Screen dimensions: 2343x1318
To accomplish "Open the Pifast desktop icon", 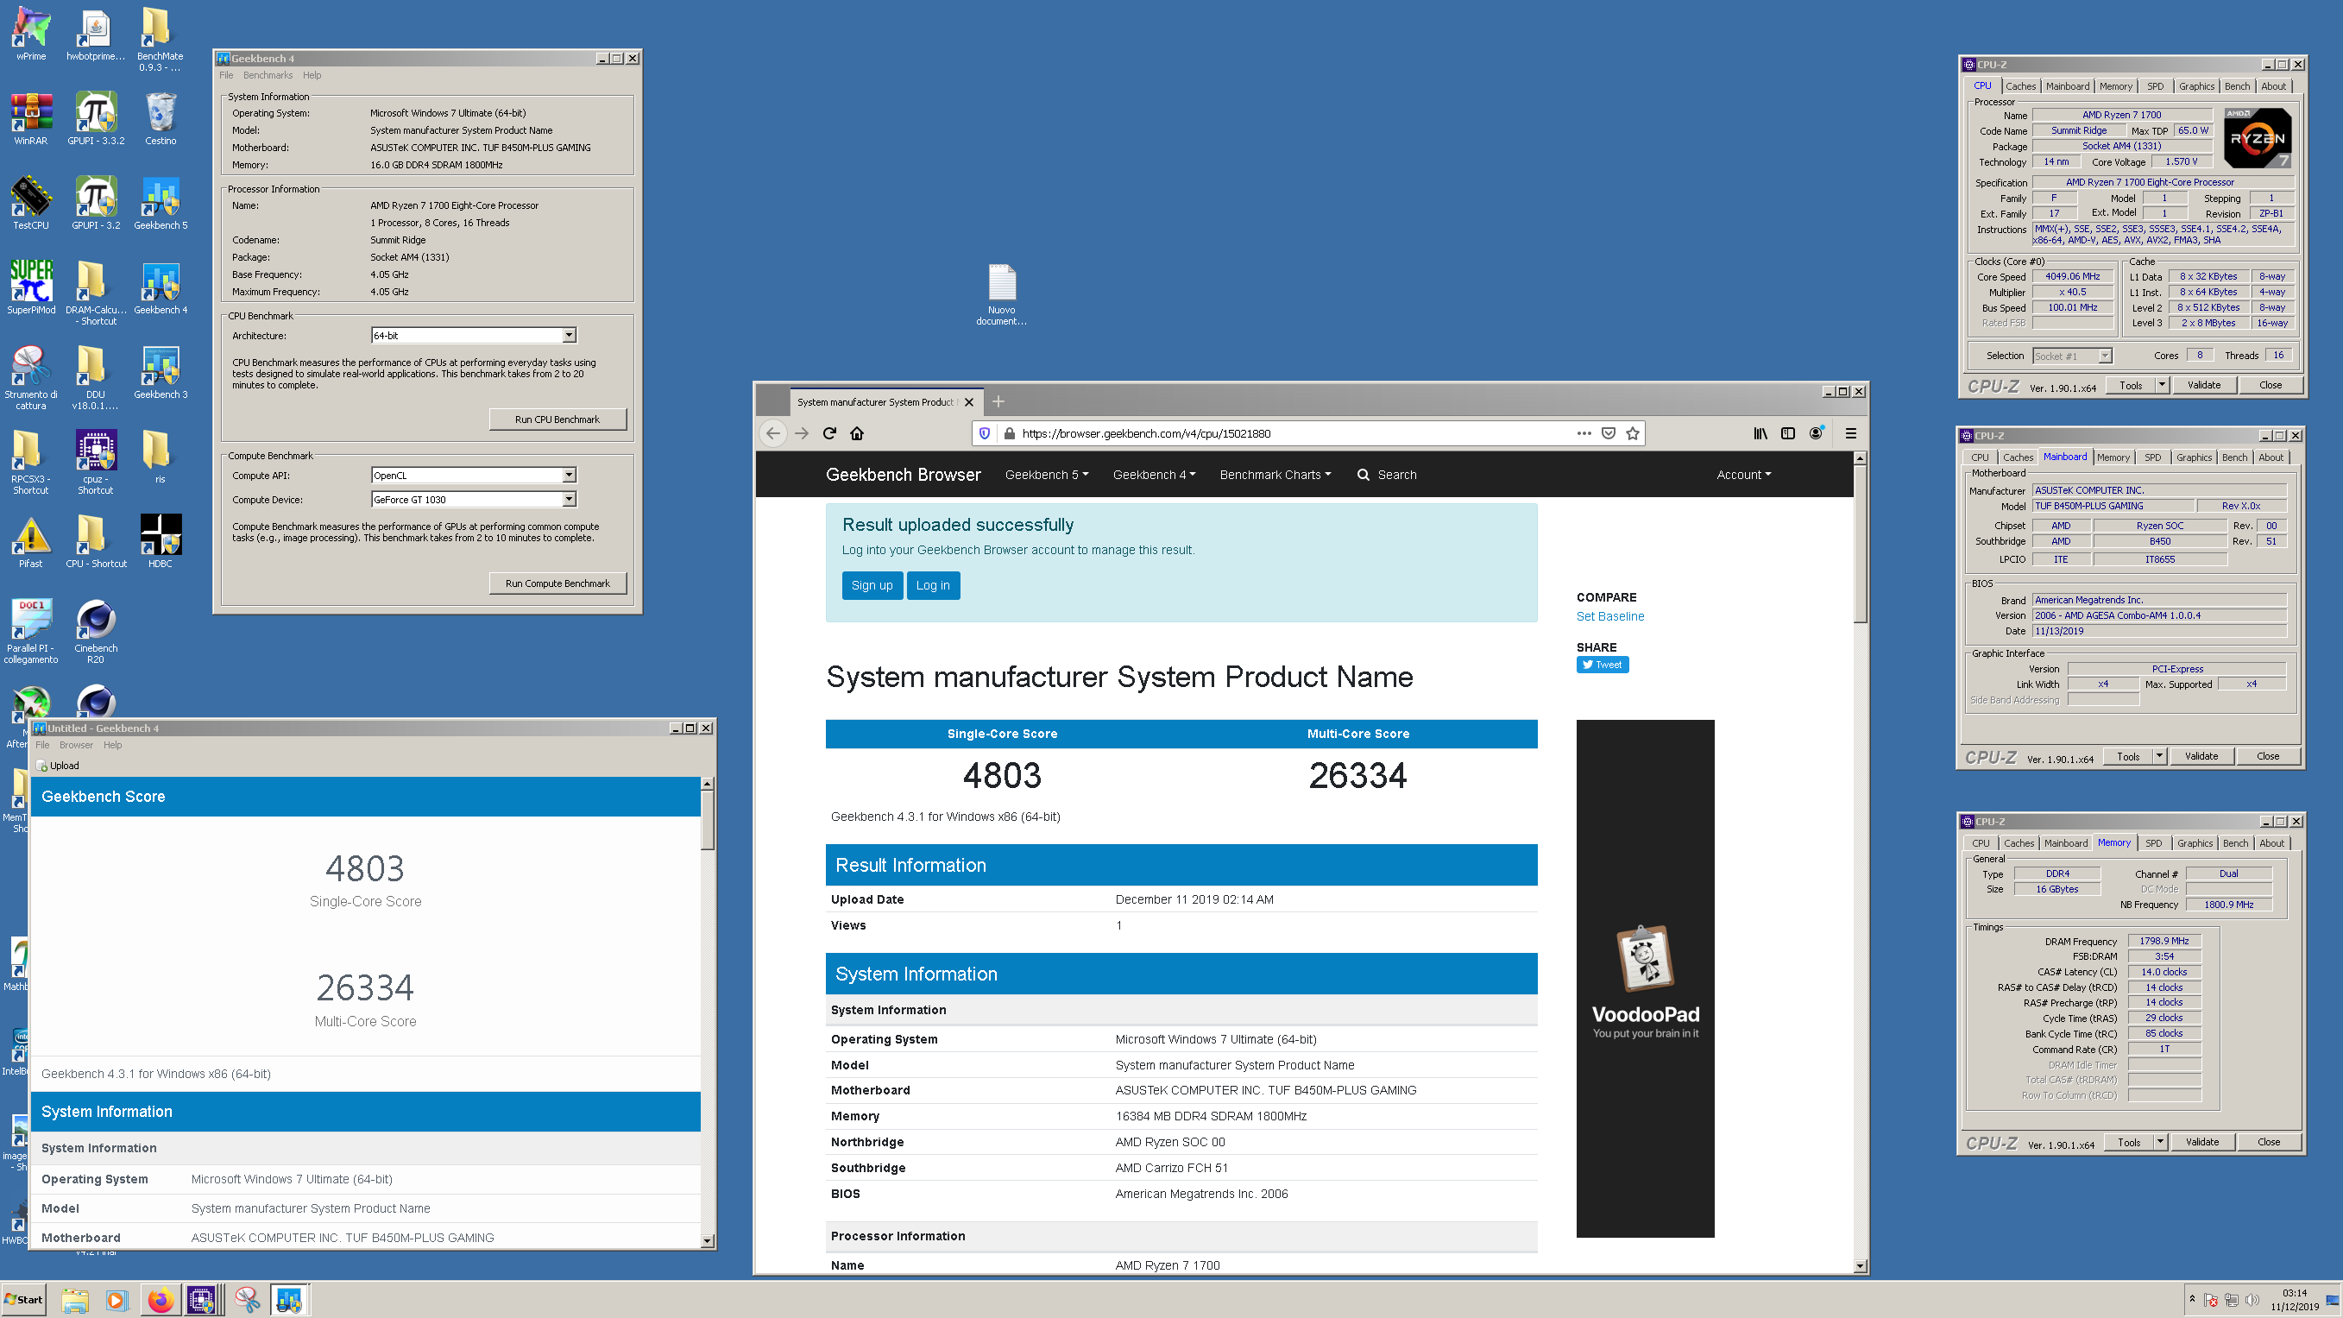I will click(31, 541).
